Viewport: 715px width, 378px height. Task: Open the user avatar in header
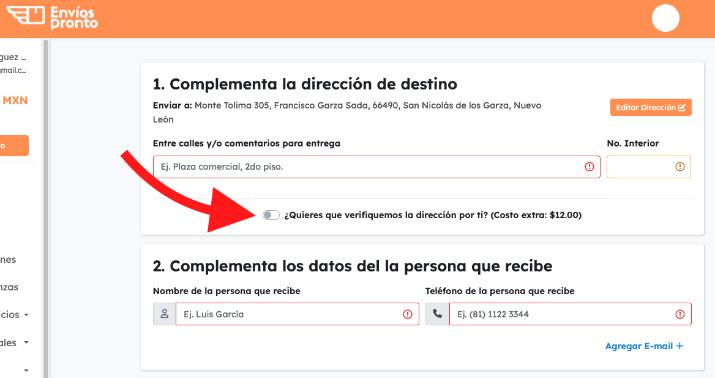665,18
